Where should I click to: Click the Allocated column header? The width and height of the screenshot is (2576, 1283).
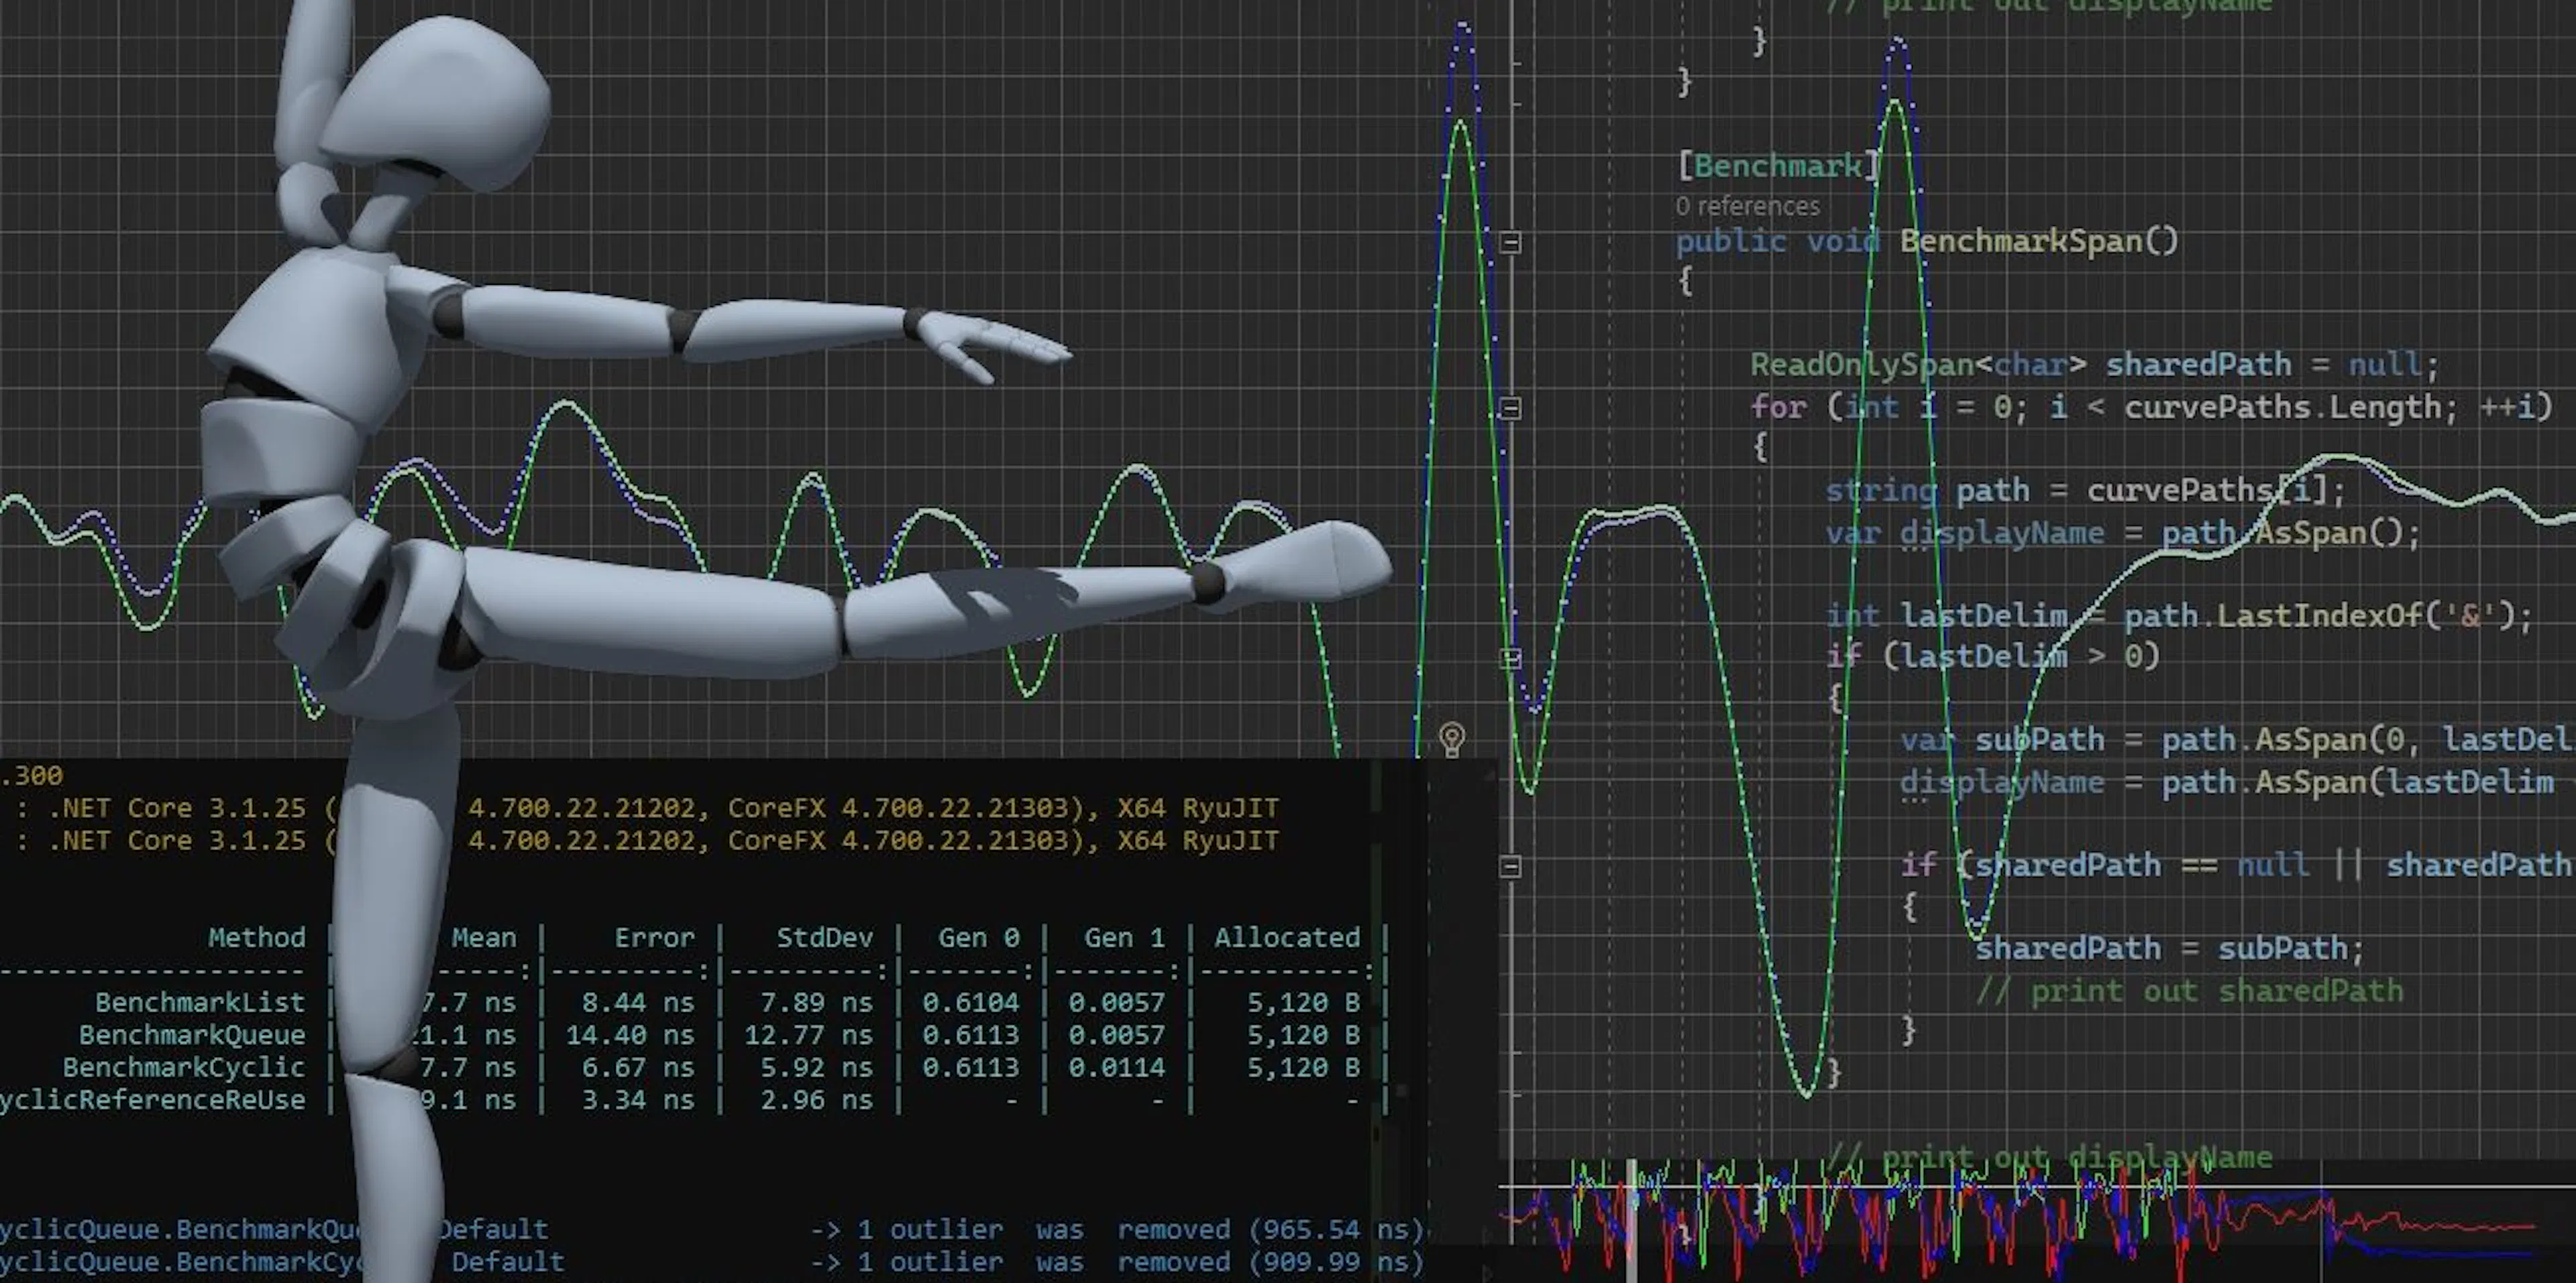pyautogui.click(x=1287, y=937)
